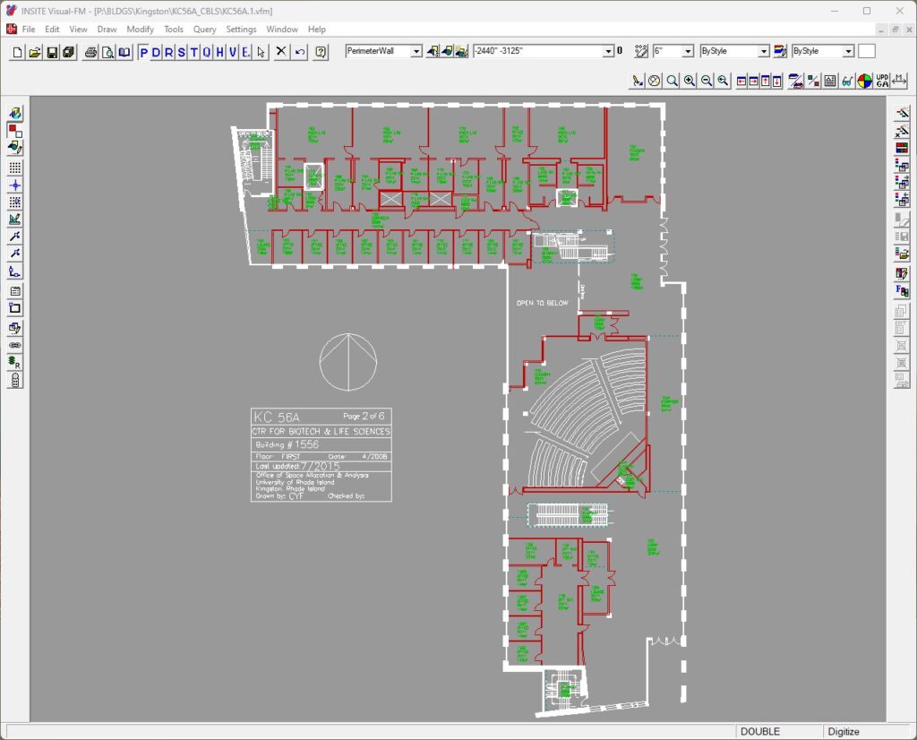Image resolution: width=917 pixels, height=740 pixels.
Task: Click the F text icon on right toolbar
Action: pyautogui.click(x=902, y=291)
